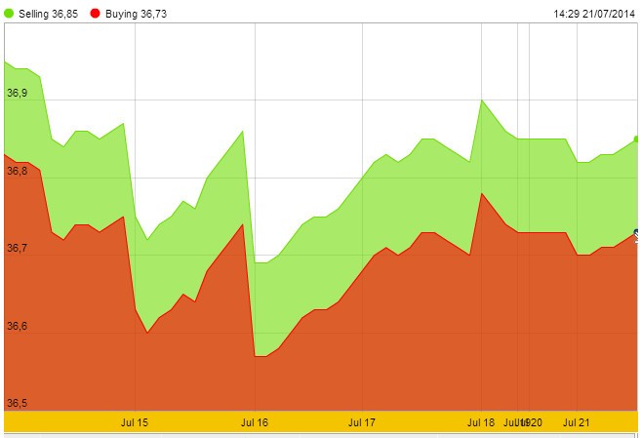Click the 36,7 price axis label
Screen dimensions: 642x438
click(x=18, y=249)
